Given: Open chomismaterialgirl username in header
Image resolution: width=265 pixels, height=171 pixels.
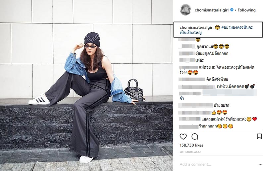Looking at the screenshot, I should coord(212,10).
